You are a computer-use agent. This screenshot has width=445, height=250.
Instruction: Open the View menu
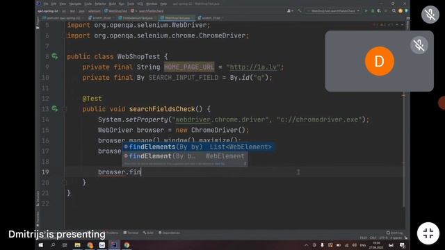(x=63, y=4)
